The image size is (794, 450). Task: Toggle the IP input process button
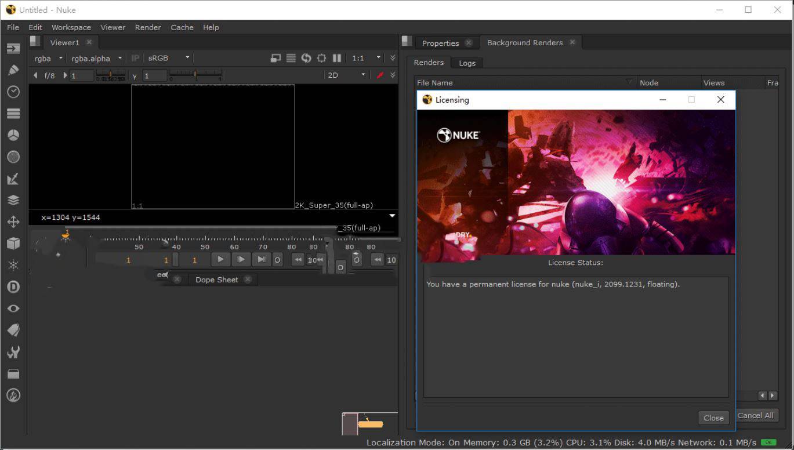coord(135,58)
